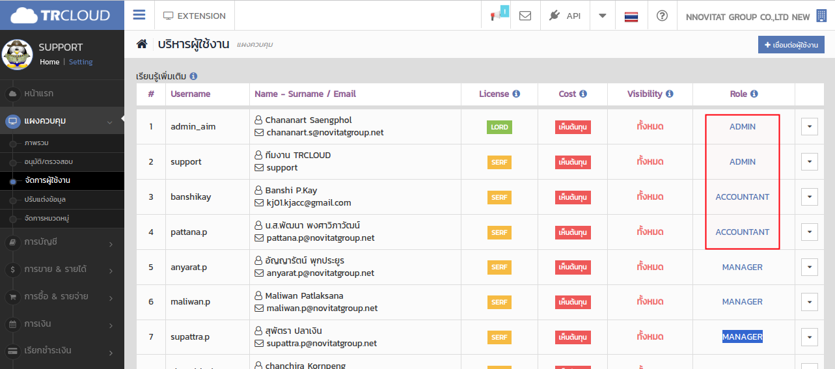Viewport: 835px width, 369px height.
Task: Open หน้าแรก in the sidebar
Action: [x=62, y=94]
